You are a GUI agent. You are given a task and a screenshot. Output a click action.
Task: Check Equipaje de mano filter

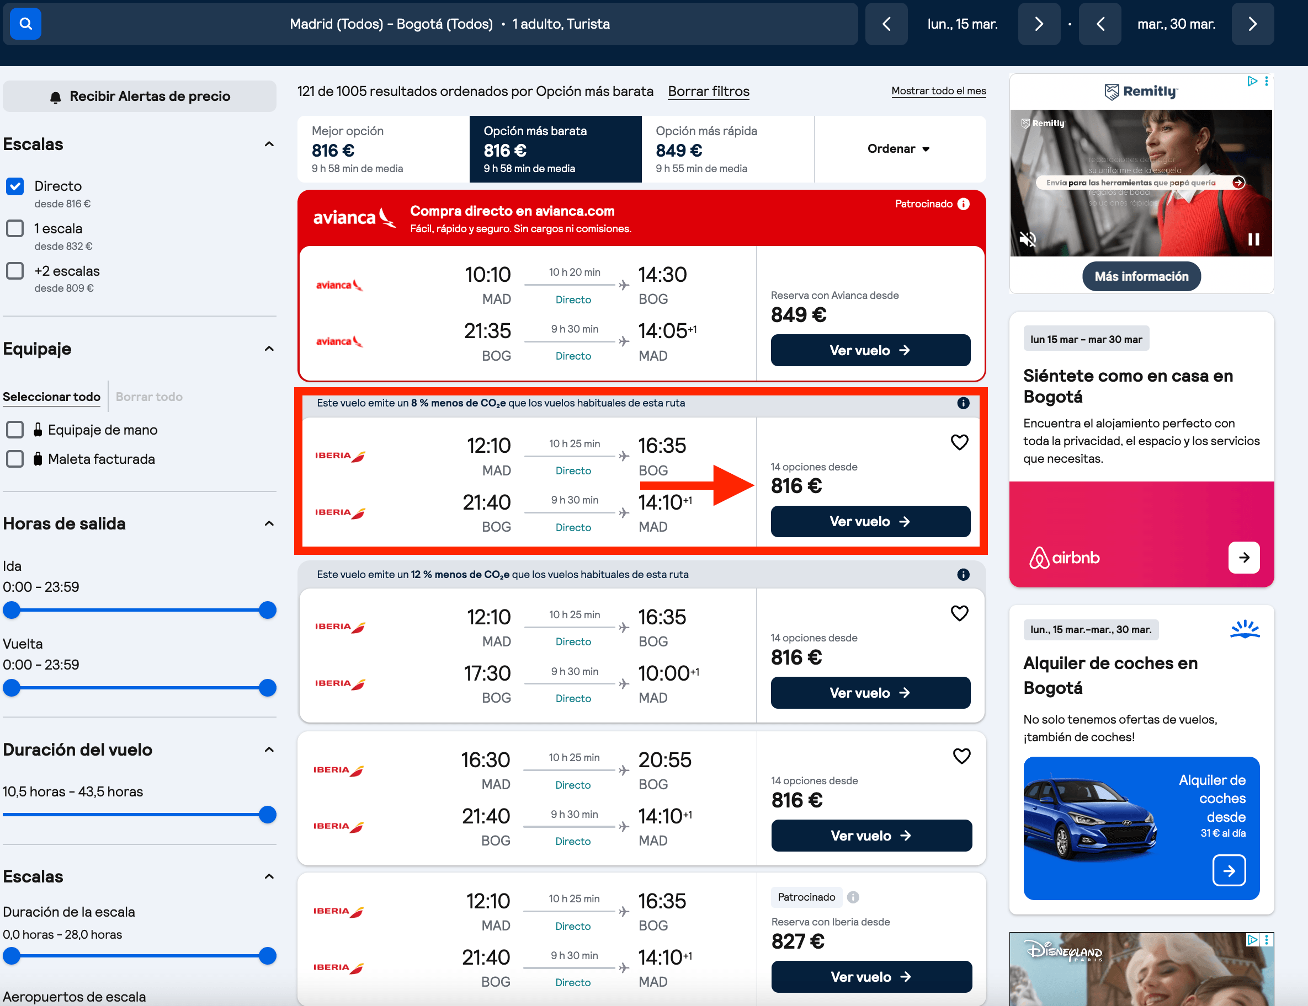[x=15, y=430]
